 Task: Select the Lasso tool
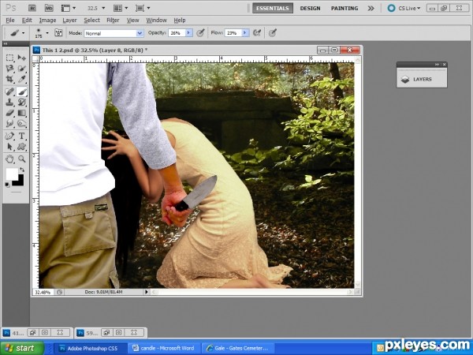coord(10,69)
